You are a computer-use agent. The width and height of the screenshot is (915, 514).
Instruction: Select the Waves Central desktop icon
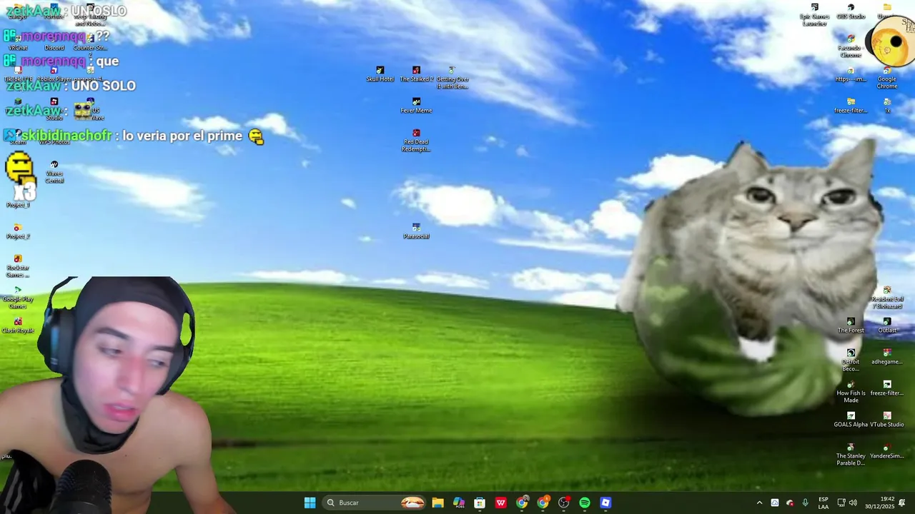coord(54,172)
